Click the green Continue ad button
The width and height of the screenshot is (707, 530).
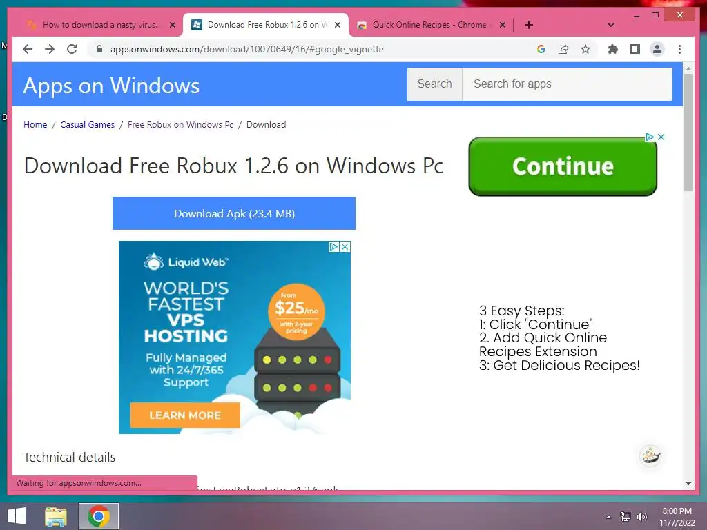[563, 166]
